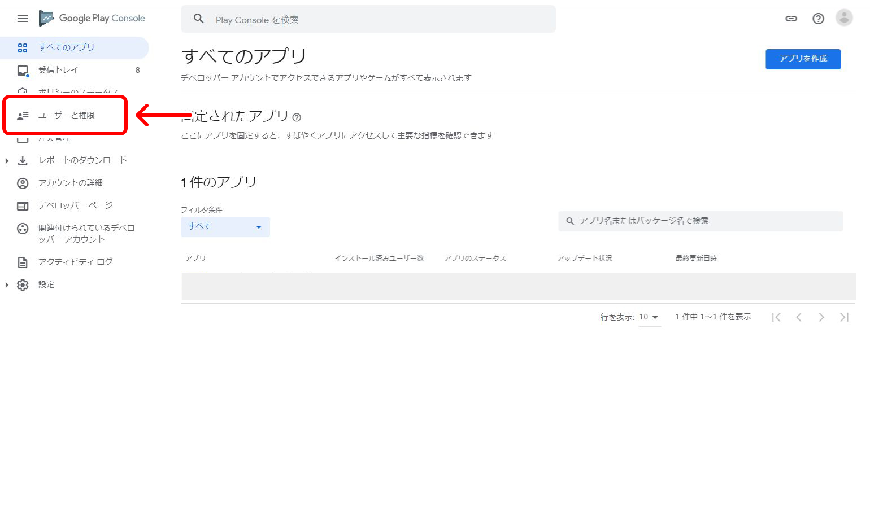Viewport: 870px width, 508px height.
Task: Open the help question mark icon
Action: tap(818, 19)
